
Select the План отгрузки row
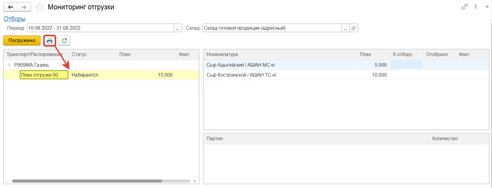[44, 75]
